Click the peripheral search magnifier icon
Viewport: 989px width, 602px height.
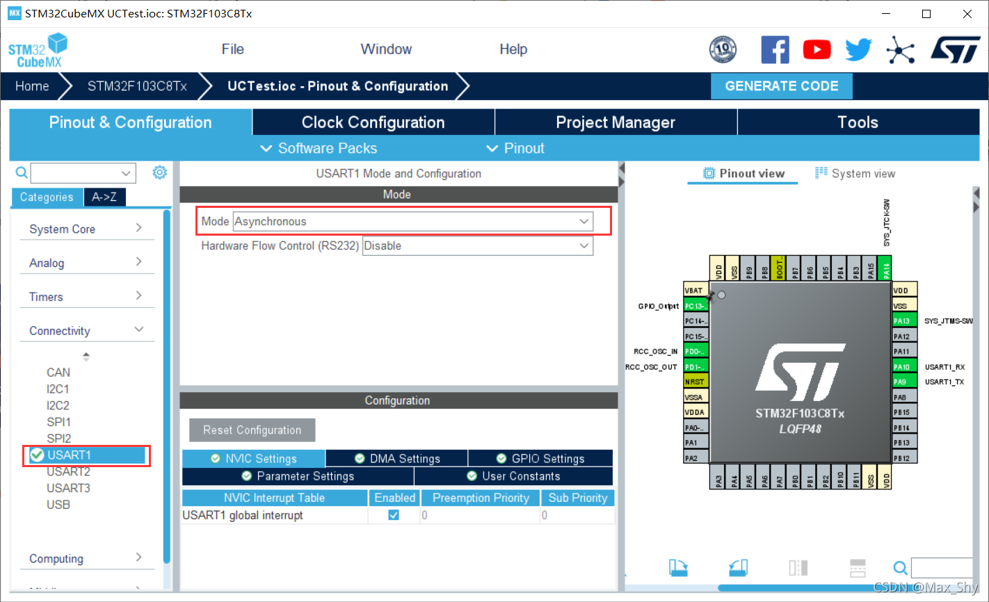pyautogui.click(x=22, y=172)
